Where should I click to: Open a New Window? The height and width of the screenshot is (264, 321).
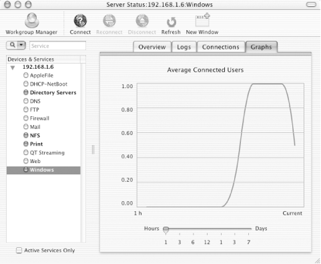pyautogui.click(x=202, y=20)
